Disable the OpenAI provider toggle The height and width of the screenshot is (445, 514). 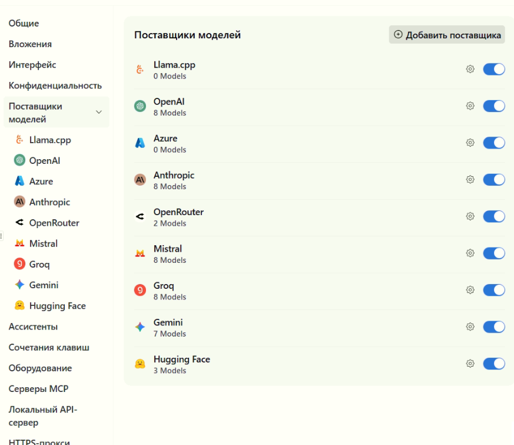493,106
